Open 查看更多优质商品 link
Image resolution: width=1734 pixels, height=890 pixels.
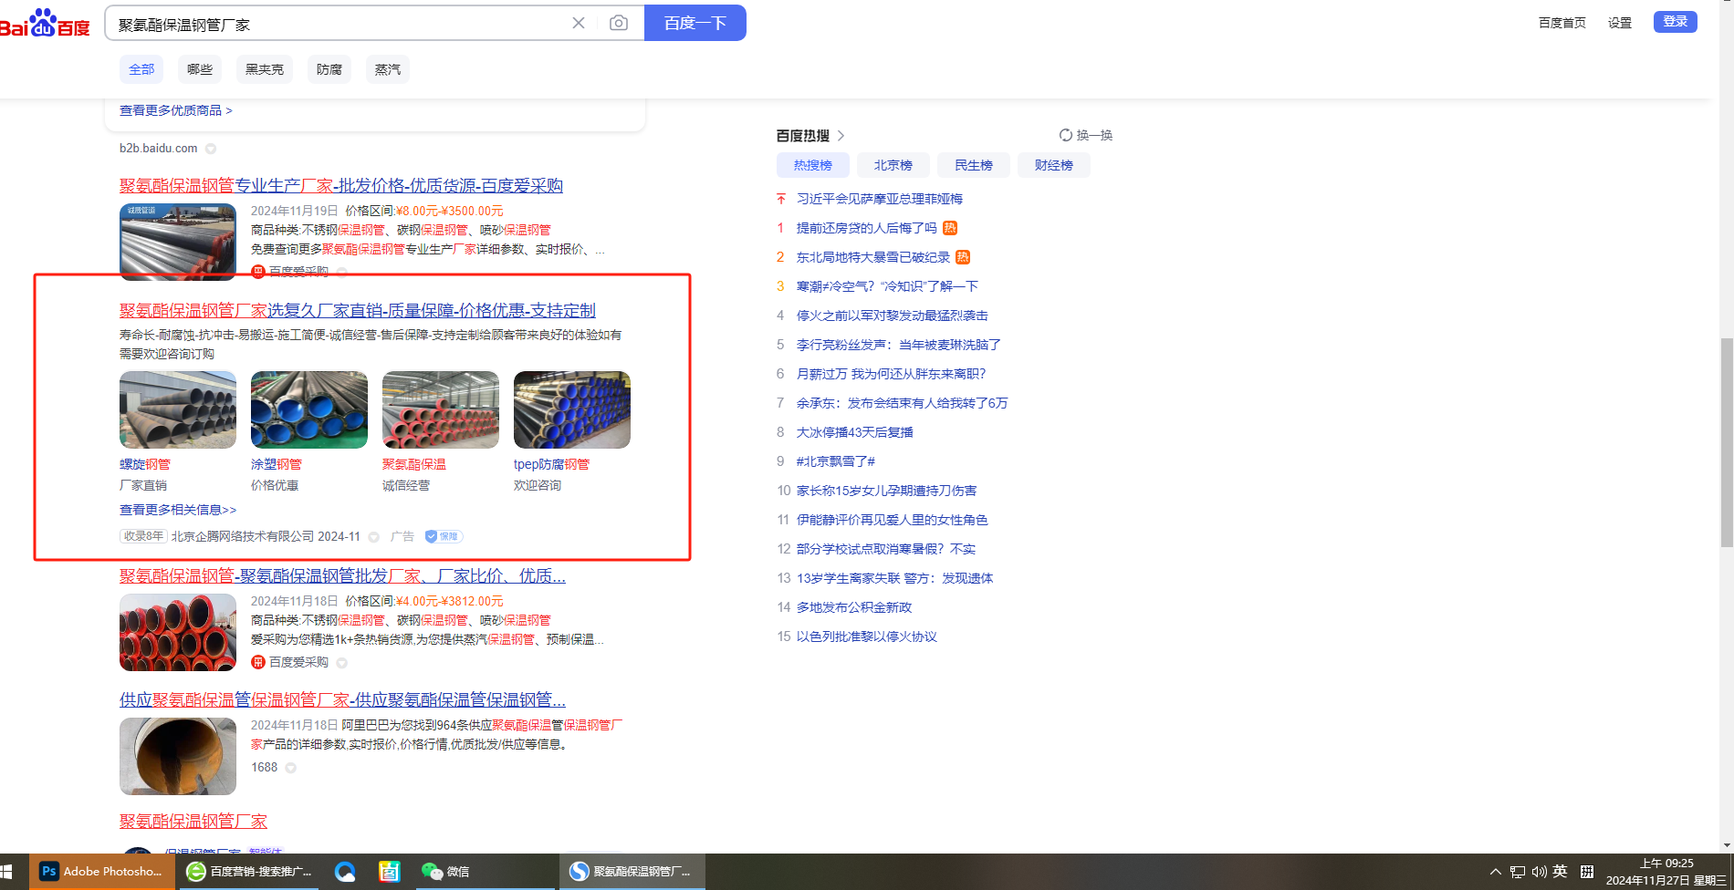(176, 110)
